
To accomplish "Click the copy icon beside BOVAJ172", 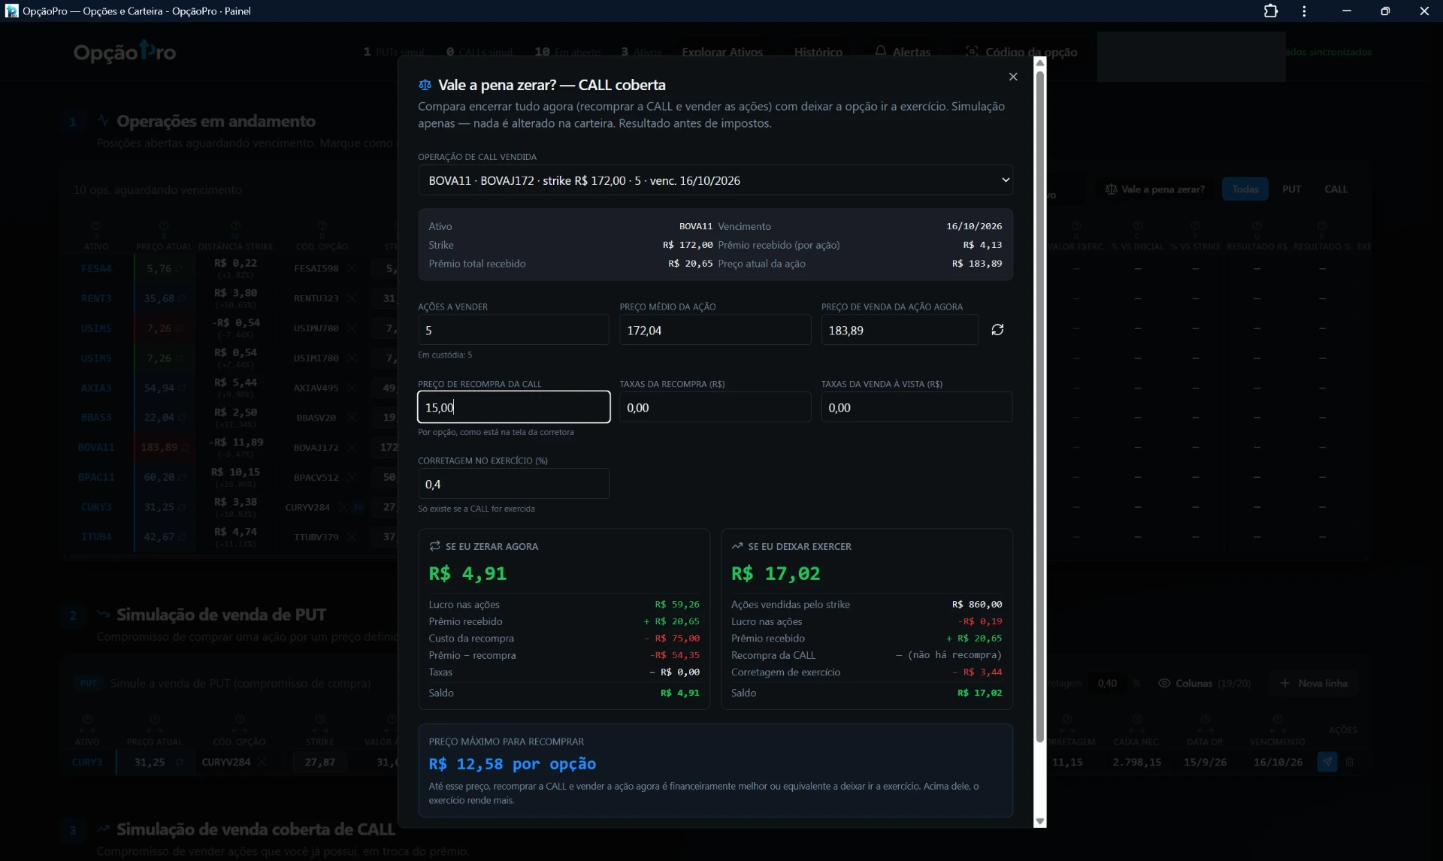I will 352,448.
